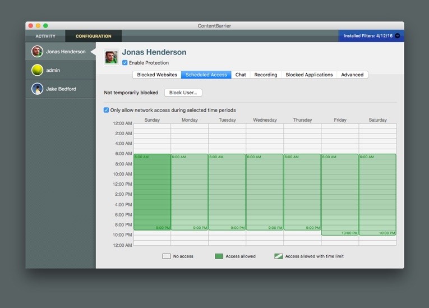Open the Configuration tab
This screenshot has height=308, width=429.
click(94, 36)
